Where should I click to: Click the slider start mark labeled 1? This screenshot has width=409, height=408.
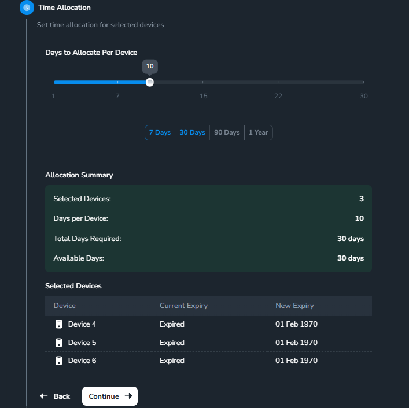(x=53, y=96)
